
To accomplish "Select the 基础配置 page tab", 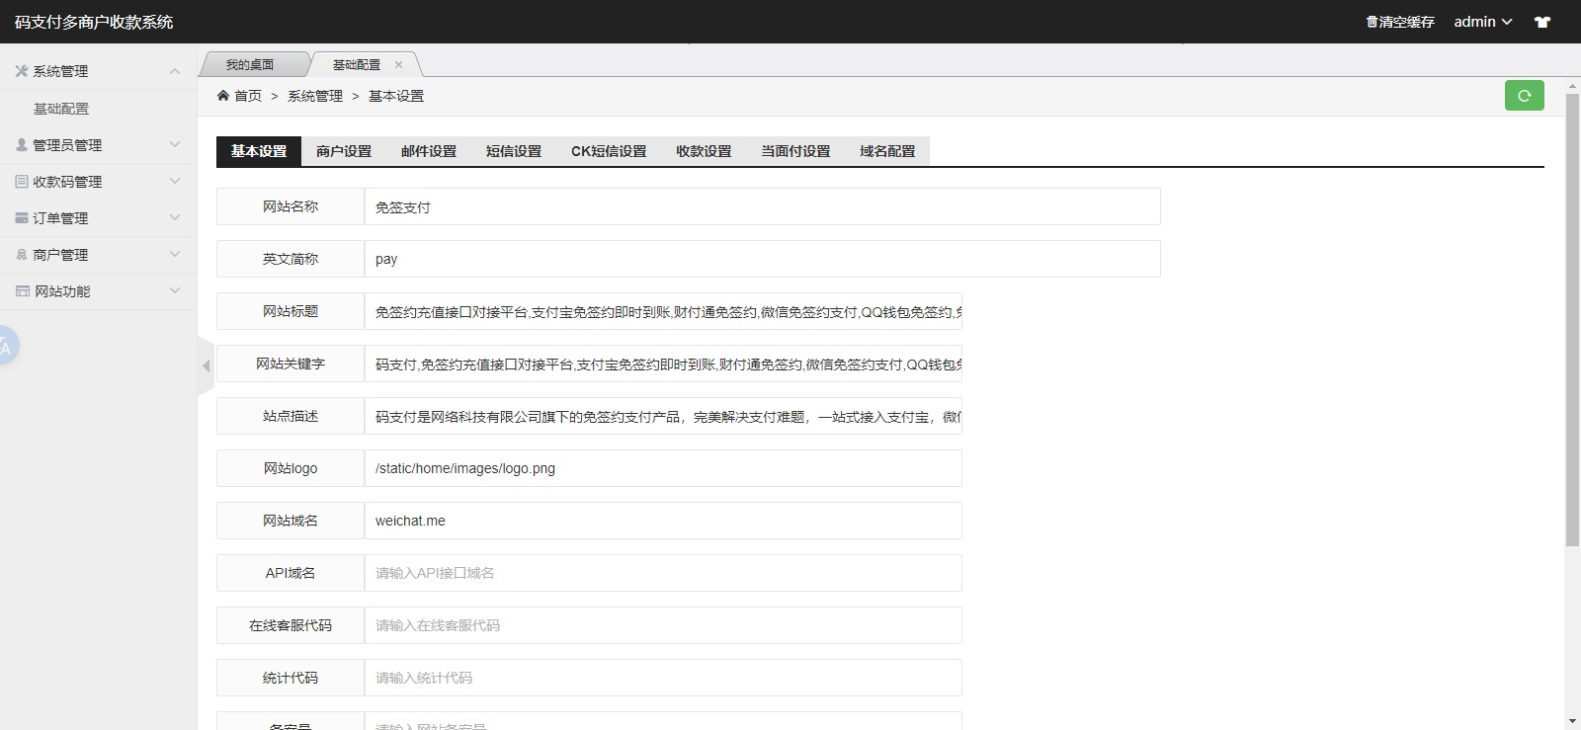I will pyautogui.click(x=357, y=64).
